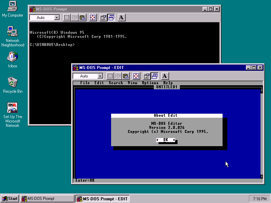Click 'MS-DOS Editor' text in About dialog
The height and width of the screenshot is (203, 271).
click(x=167, y=123)
